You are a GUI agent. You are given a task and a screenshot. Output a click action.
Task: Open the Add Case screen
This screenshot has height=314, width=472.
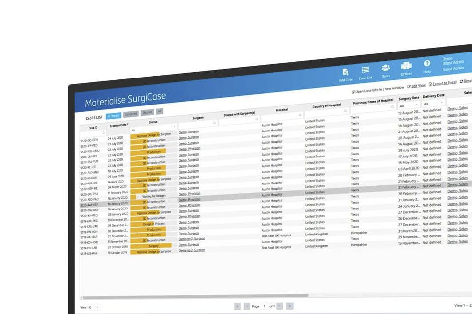(346, 71)
